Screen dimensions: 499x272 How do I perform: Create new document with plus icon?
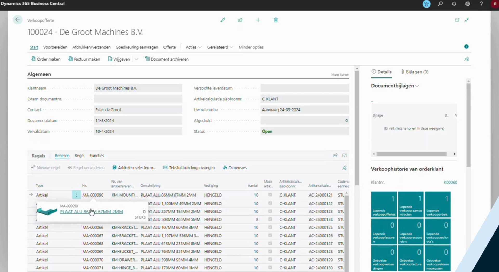[258, 20]
